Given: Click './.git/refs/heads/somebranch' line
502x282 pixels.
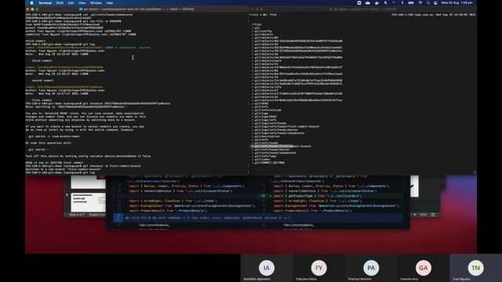Looking at the screenshot, I should pyautogui.click(x=274, y=153).
